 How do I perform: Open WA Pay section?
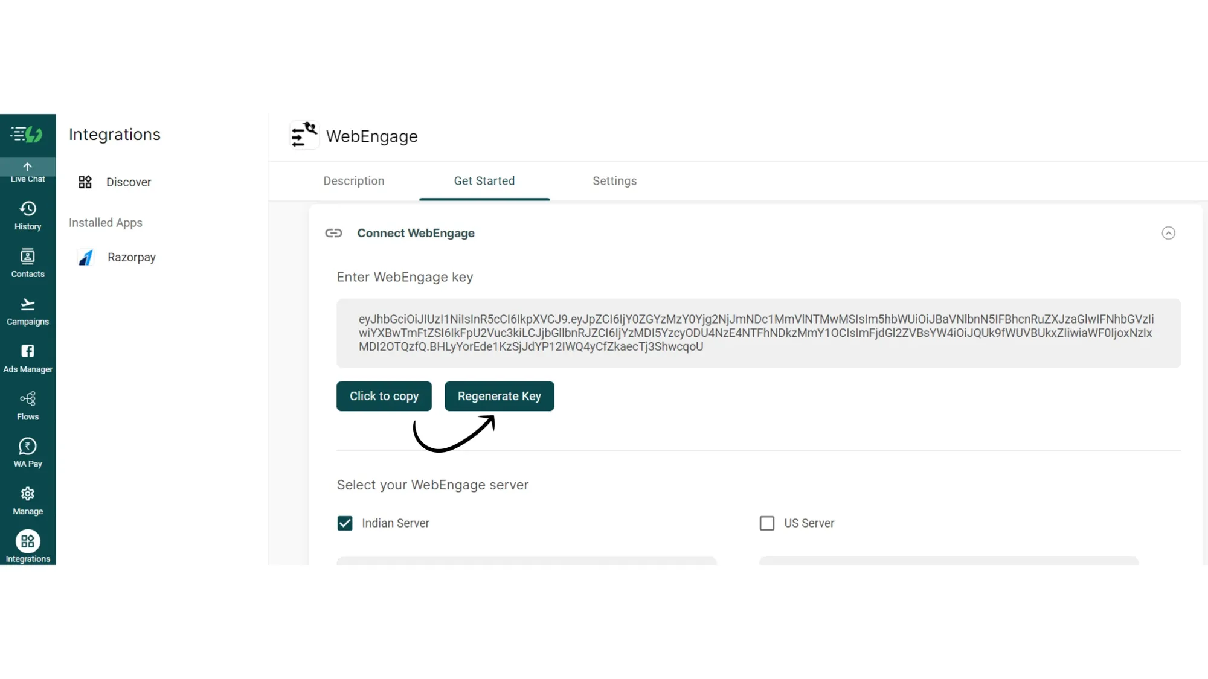click(x=27, y=452)
